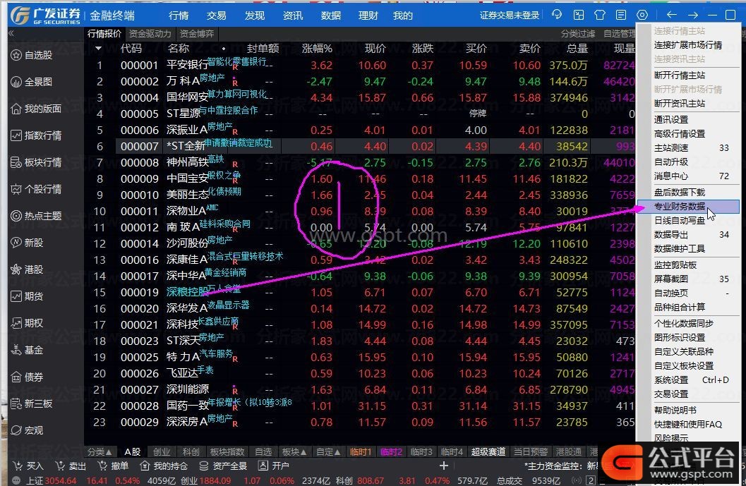Open the 理财 top menu
Viewport: 746px width, 486px height.
(368, 16)
